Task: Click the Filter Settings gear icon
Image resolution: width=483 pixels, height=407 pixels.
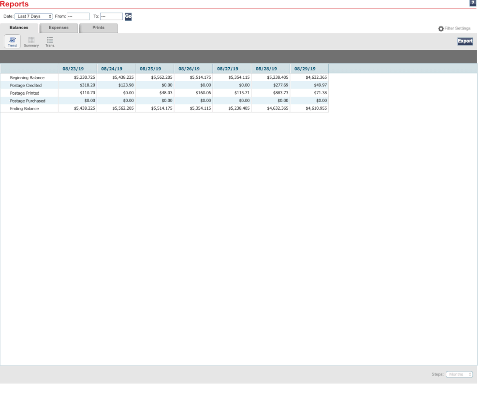Action: tap(440, 29)
